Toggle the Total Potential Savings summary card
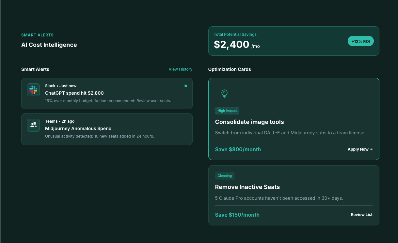This screenshot has height=243, width=398. pyautogui.click(x=294, y=41)
